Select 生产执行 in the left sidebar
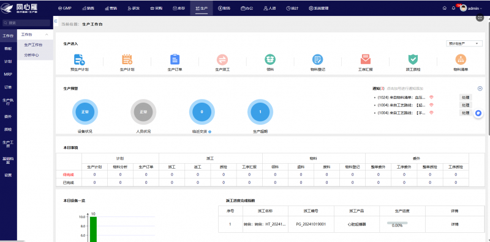Viewport: 490px width, 242px height. [x=8, y=101]
